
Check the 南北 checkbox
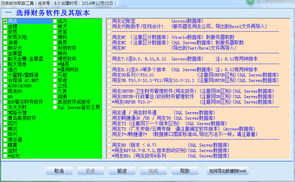(5, 129)
